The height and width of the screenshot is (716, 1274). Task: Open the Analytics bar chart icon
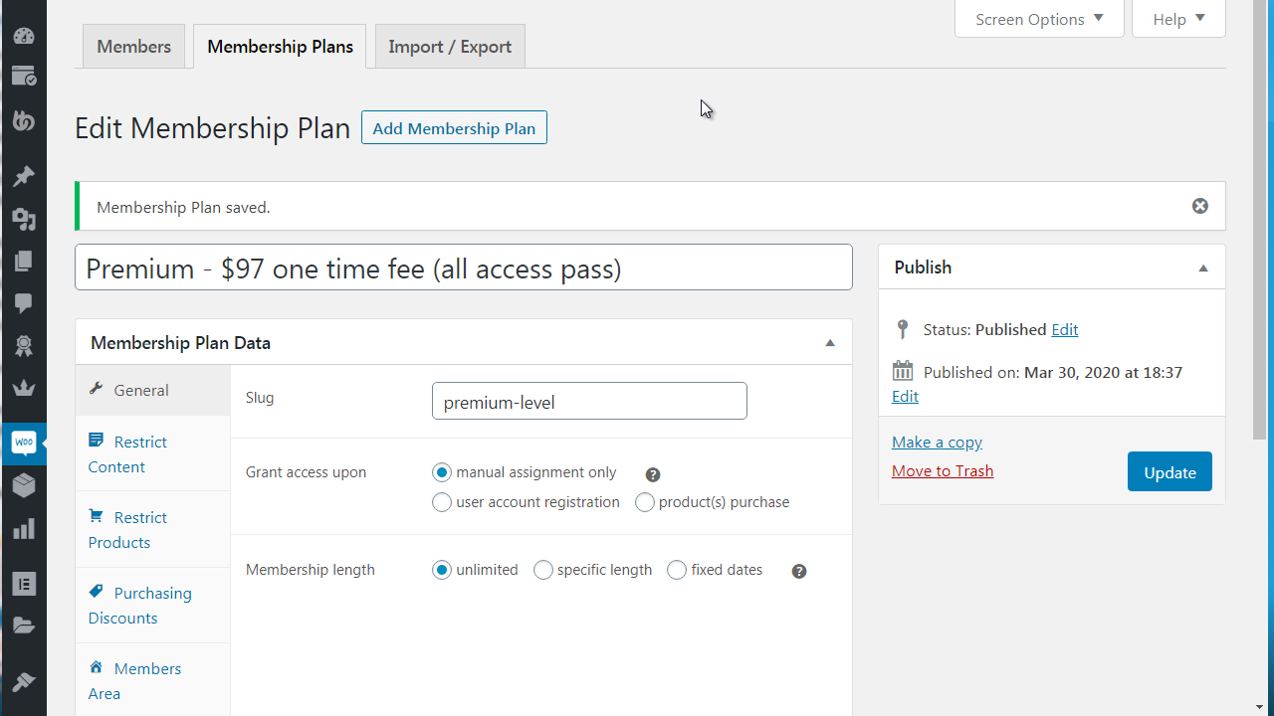[x=23, y=529]
